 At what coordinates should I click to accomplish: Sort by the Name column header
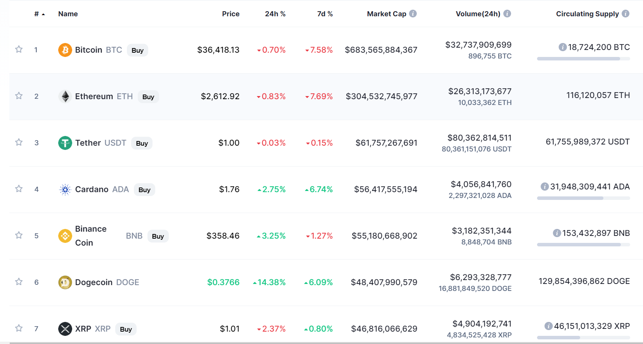pyautogui.click(x=68, y=14)
